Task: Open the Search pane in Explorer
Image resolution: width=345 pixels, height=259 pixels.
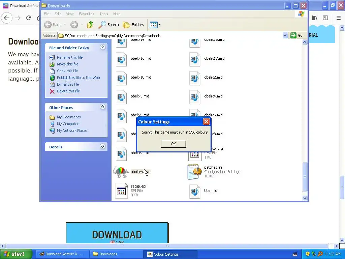Action: pos(108,25)
